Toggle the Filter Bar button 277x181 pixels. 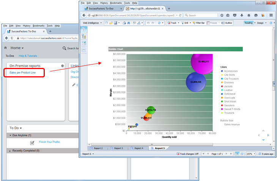[198, 23]
